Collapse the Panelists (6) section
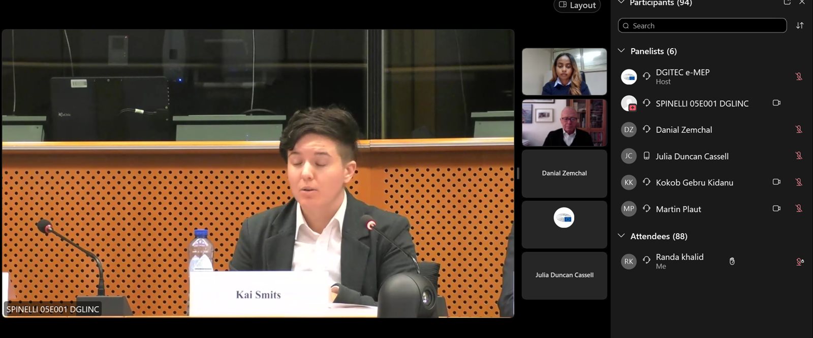813x338 pixels. (621, 51)
